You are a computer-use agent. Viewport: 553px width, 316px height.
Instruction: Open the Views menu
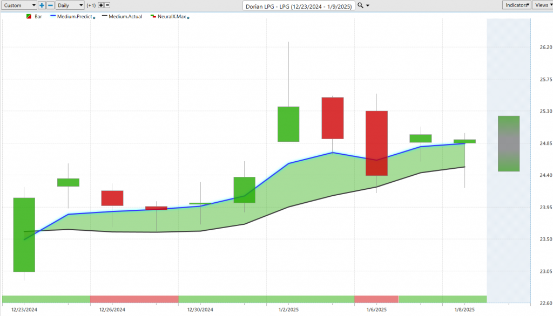(543, 5)
